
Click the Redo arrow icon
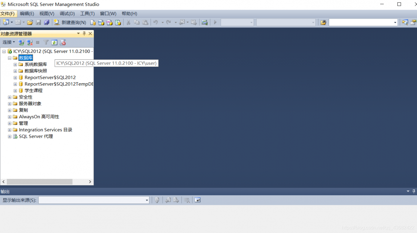[169, 22]
